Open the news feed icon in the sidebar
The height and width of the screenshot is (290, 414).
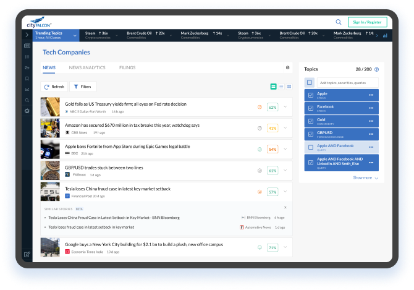click(27, 46)
